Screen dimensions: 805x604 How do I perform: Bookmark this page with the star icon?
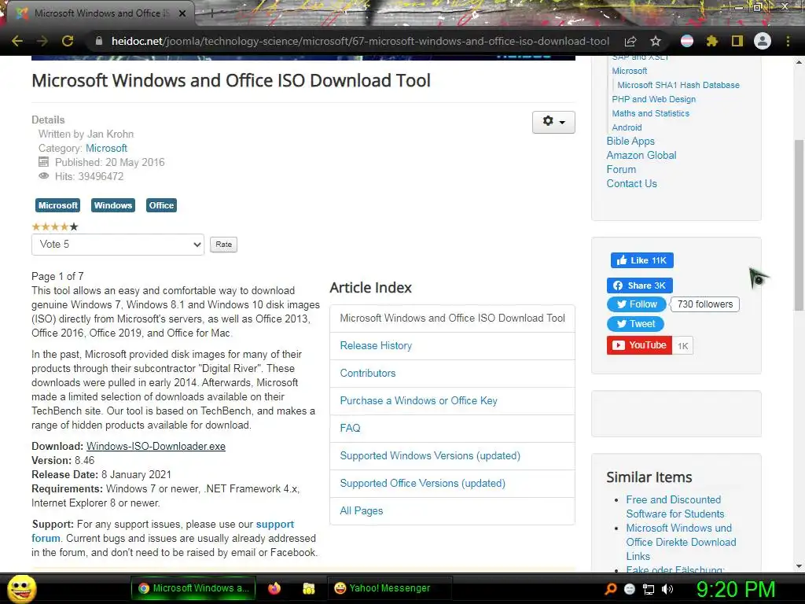click(656, 41)
